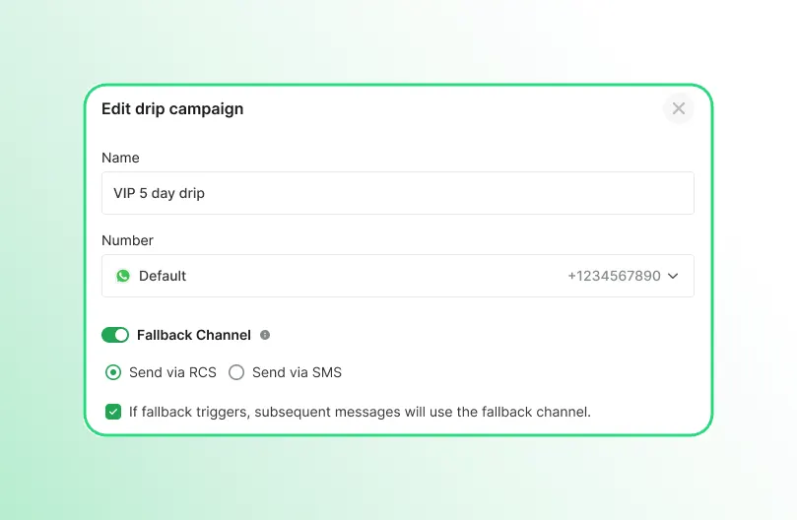Image resolution: width=797 pixels, height=520 pixels.
Task: Select the Send via RCS radio button
Action: coord(113,372)
